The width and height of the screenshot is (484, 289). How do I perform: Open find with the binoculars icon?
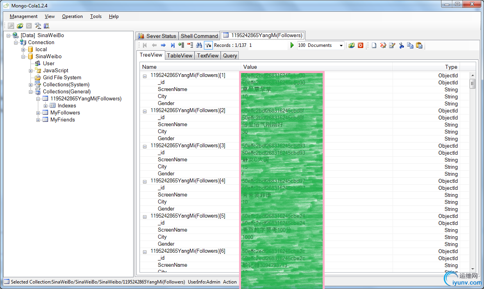point(199,45)
